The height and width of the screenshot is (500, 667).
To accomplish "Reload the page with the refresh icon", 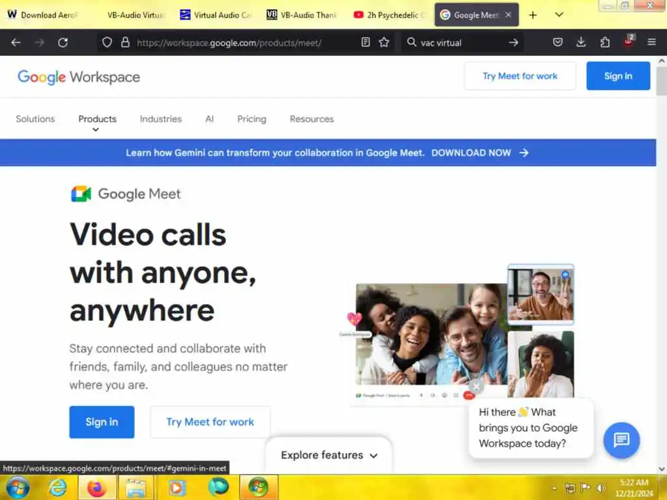I will (63, 42).
